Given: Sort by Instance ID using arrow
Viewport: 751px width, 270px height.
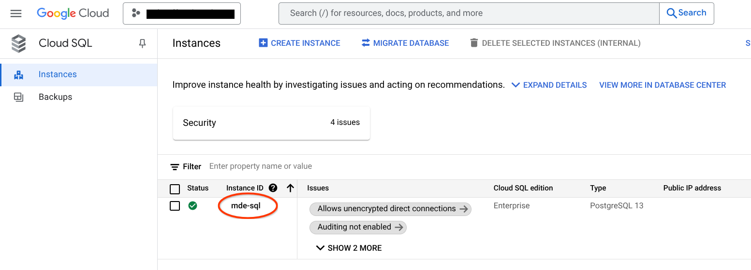Looking at the screenshot, I should 290,188.
